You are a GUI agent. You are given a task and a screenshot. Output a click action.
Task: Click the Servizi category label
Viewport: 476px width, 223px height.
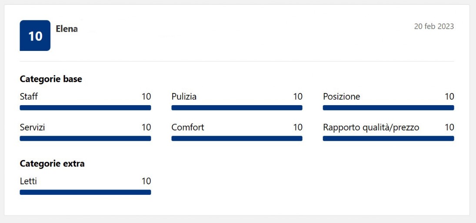coord(32,127)
